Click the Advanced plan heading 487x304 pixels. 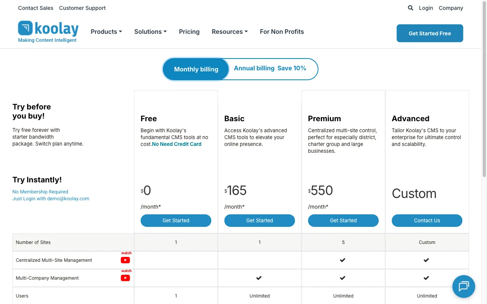click(411, 119)
